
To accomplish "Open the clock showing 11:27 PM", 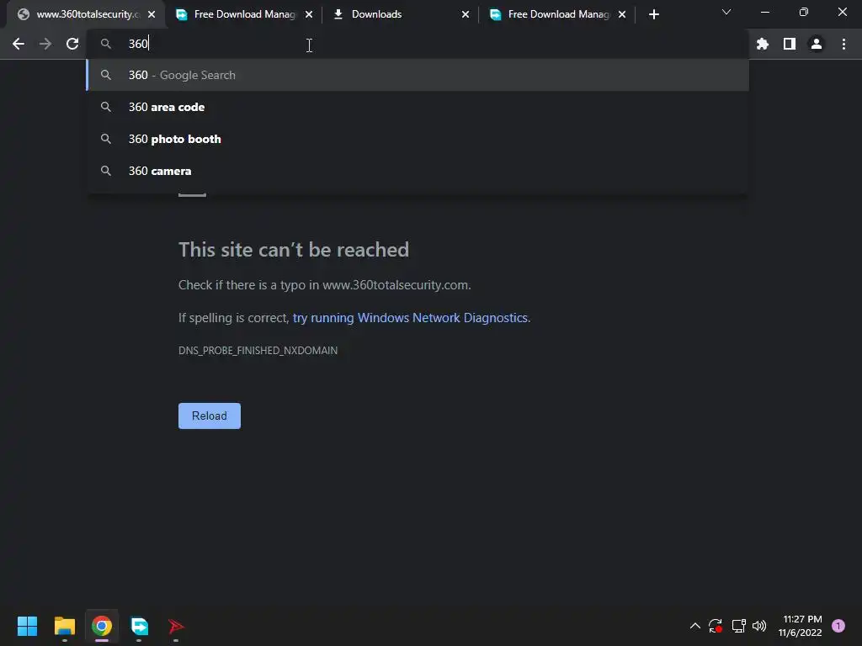I will pyautogui.click(x=801, y=626).
